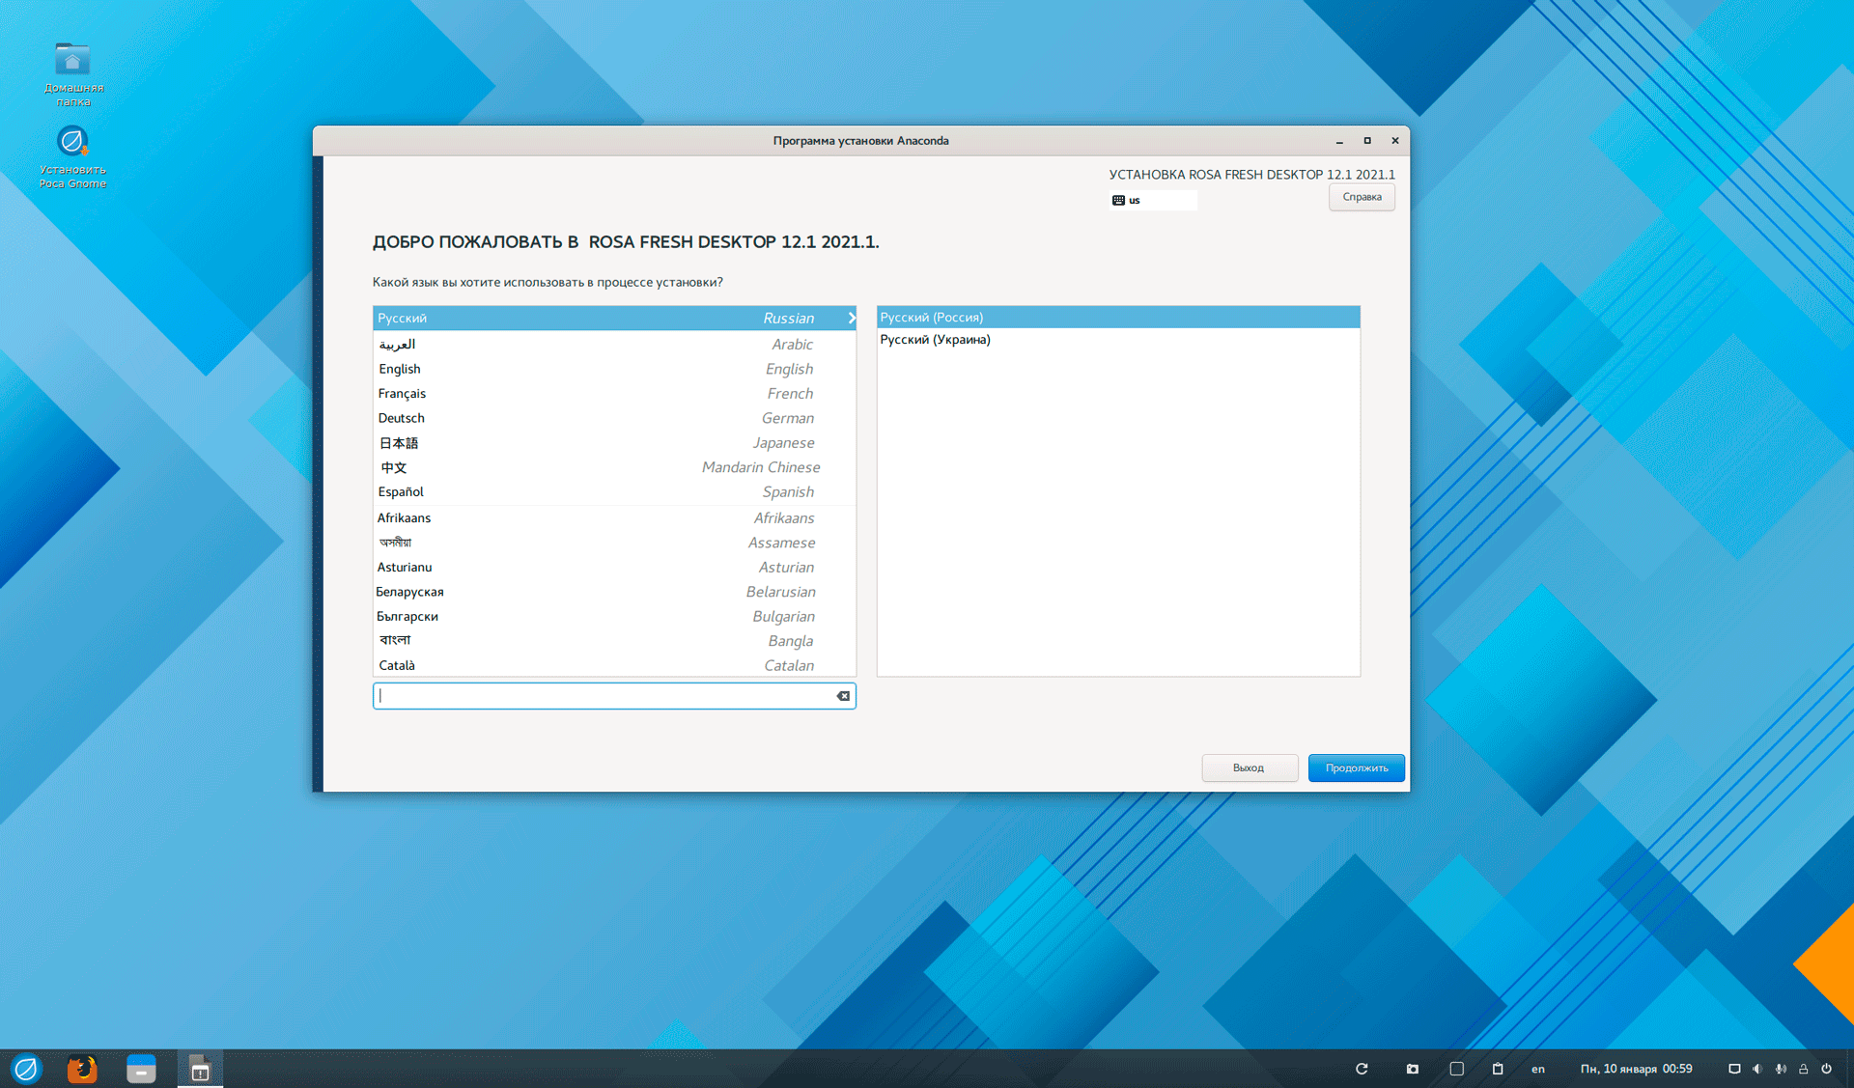Switch keyboard layout via 'en' indicator
Screen dimensions: 1854x1088
1538,1069
